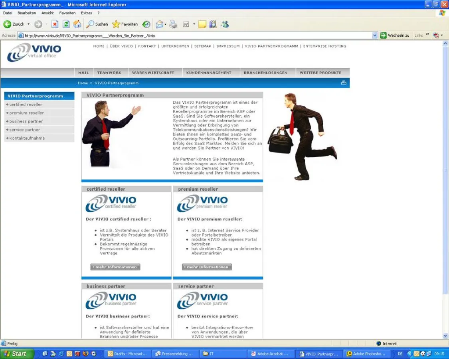Switch to the KUNDENMANAGEMENT navigation tab
This screenshot has height=359, width=449.
[x=208, y=73]
